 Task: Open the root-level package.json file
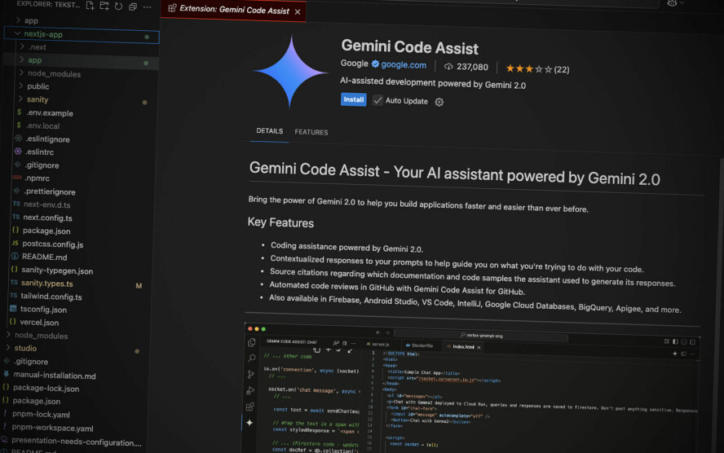point(37,401)
